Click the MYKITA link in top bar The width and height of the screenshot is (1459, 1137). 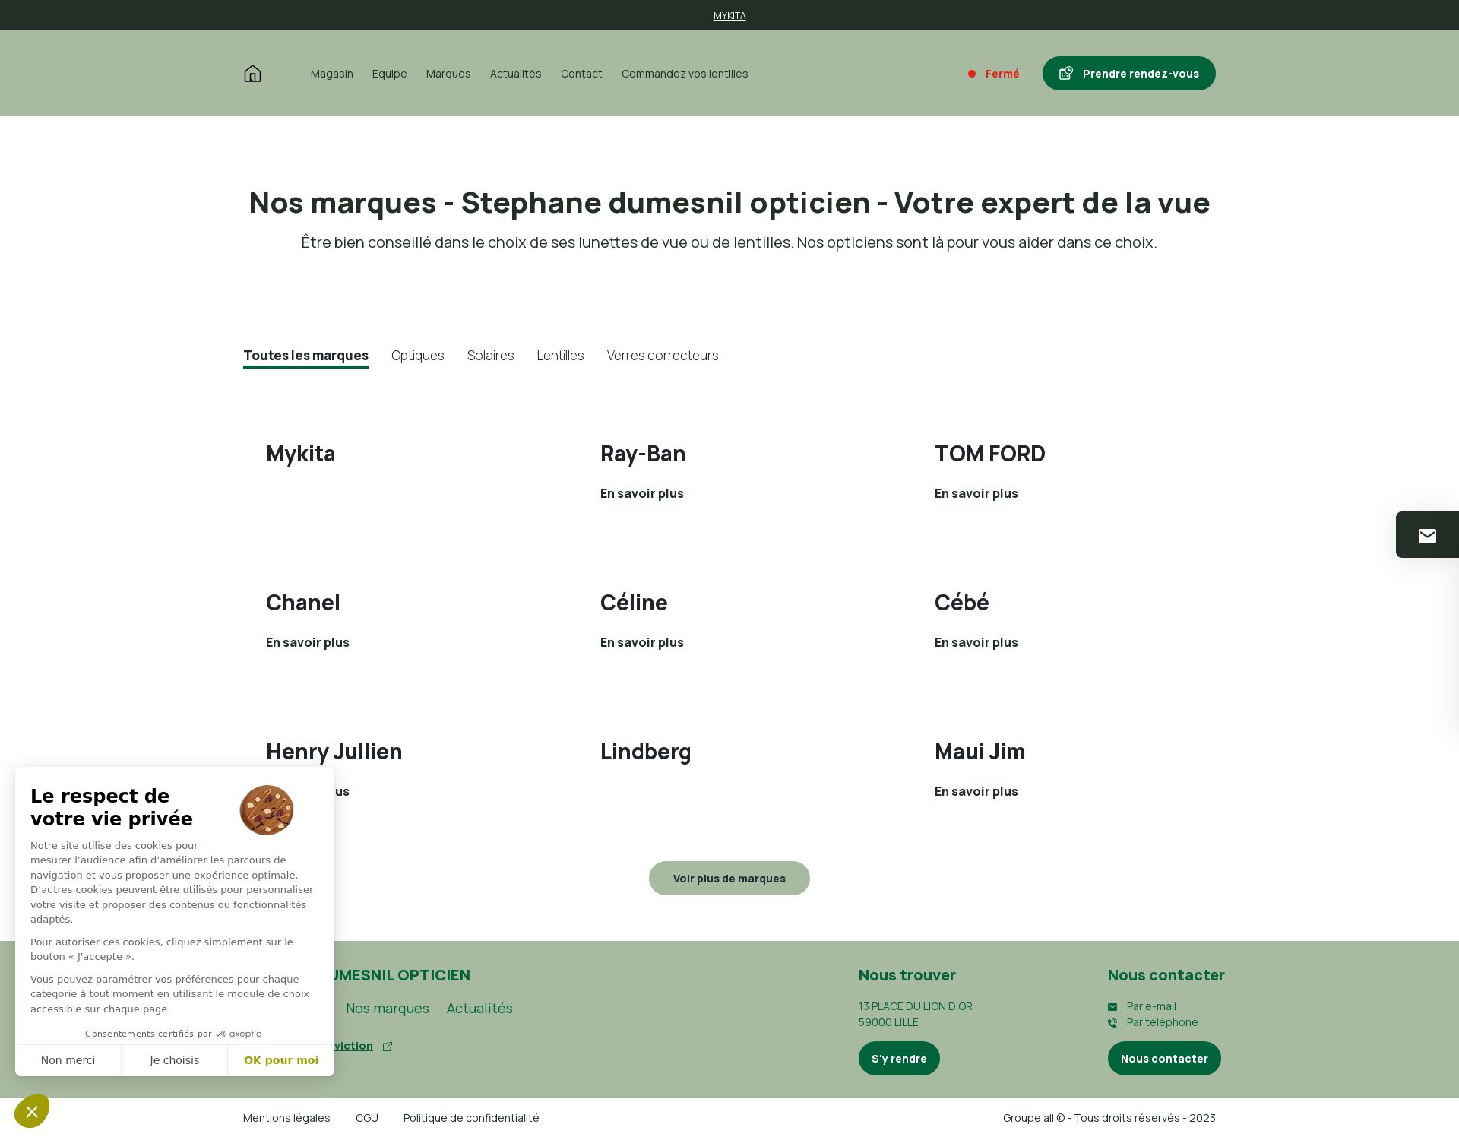729,16
